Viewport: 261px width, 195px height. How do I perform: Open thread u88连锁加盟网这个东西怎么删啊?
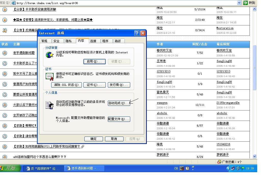[x=40, y=157]
